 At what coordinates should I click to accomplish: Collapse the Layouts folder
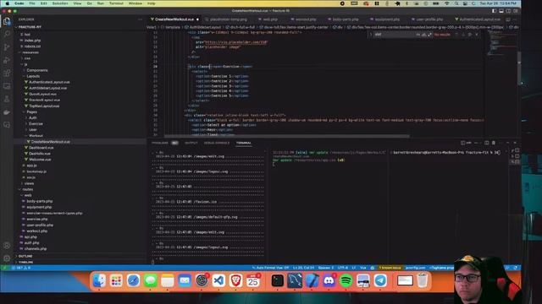(x=33, y=76)
